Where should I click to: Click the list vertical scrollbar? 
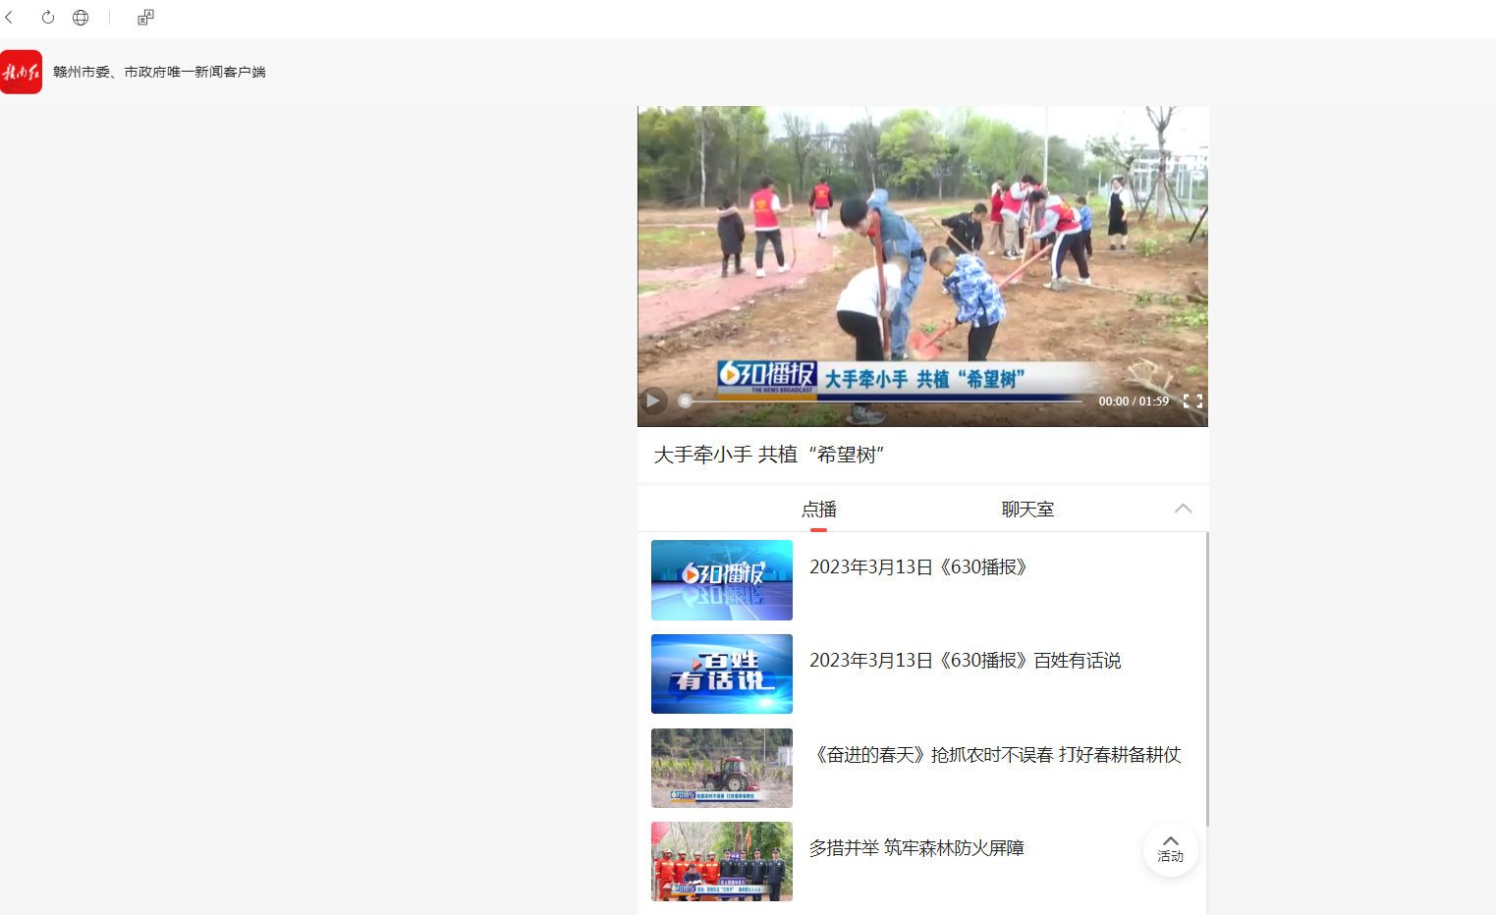(x=1206, y=679)
